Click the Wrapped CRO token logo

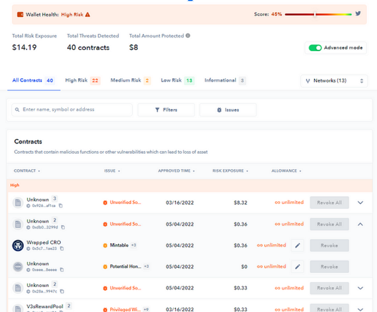pyautogui.click(x=18, y=245)
